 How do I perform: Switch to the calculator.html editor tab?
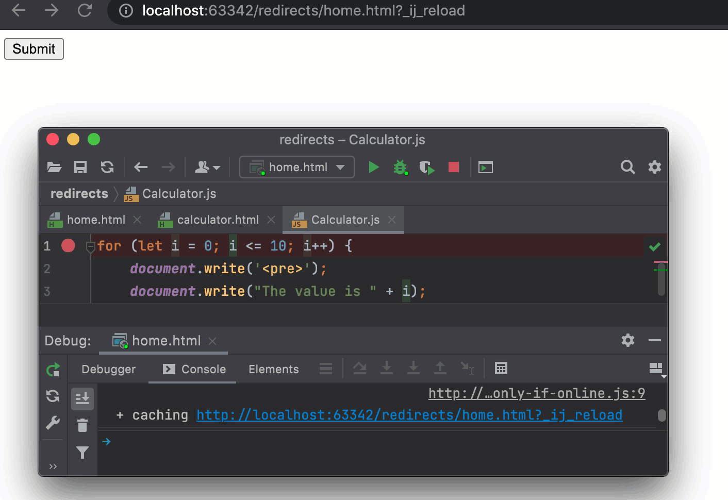(x=218, y=220)
